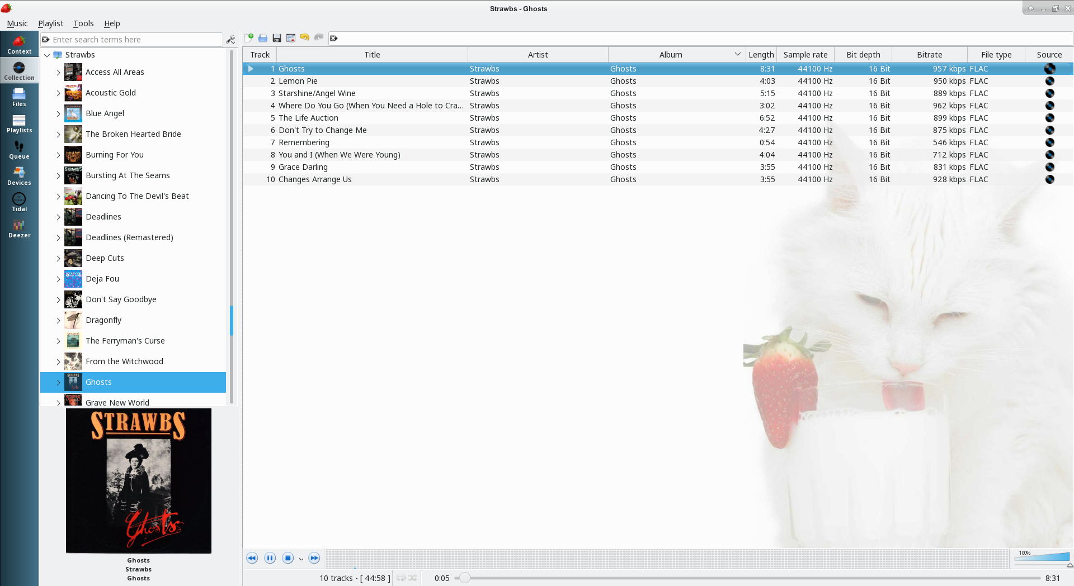Click the playlist cover manager toolbar icon
This screenshot has height=586, width=1074.
click(291, 38)
